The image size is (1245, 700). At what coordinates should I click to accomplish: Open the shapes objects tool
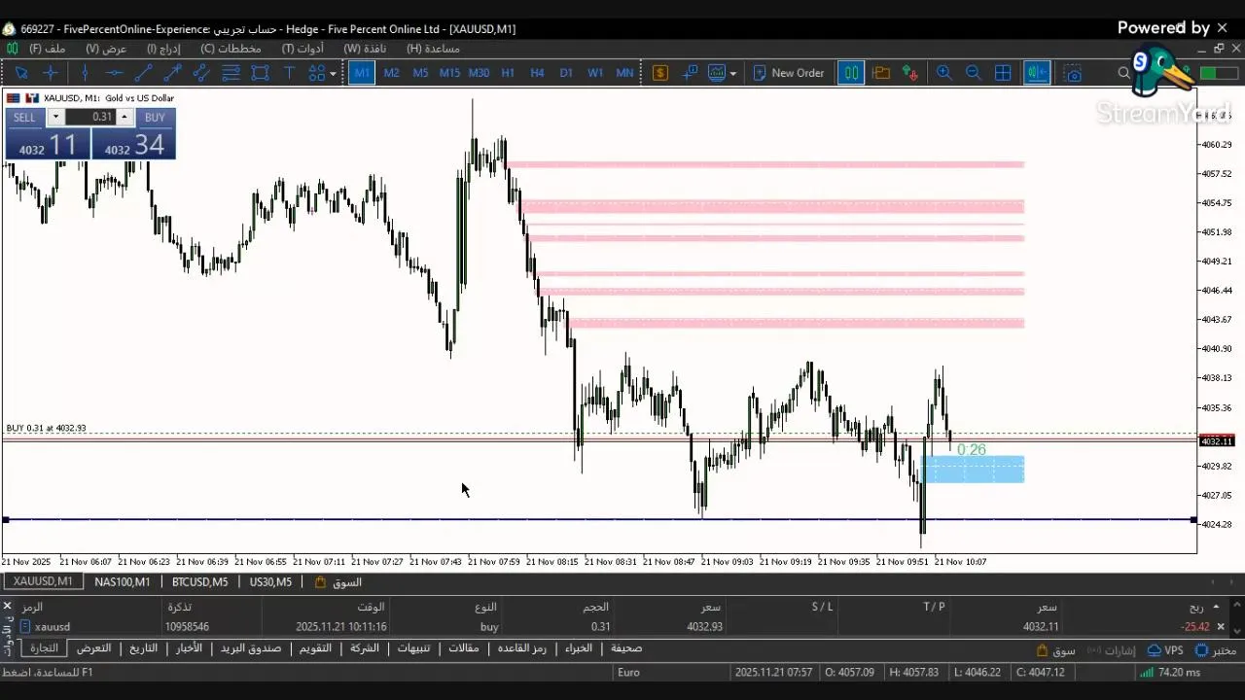tap(317, 73)
